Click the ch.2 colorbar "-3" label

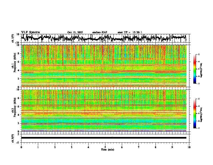[x=198, y=99]
